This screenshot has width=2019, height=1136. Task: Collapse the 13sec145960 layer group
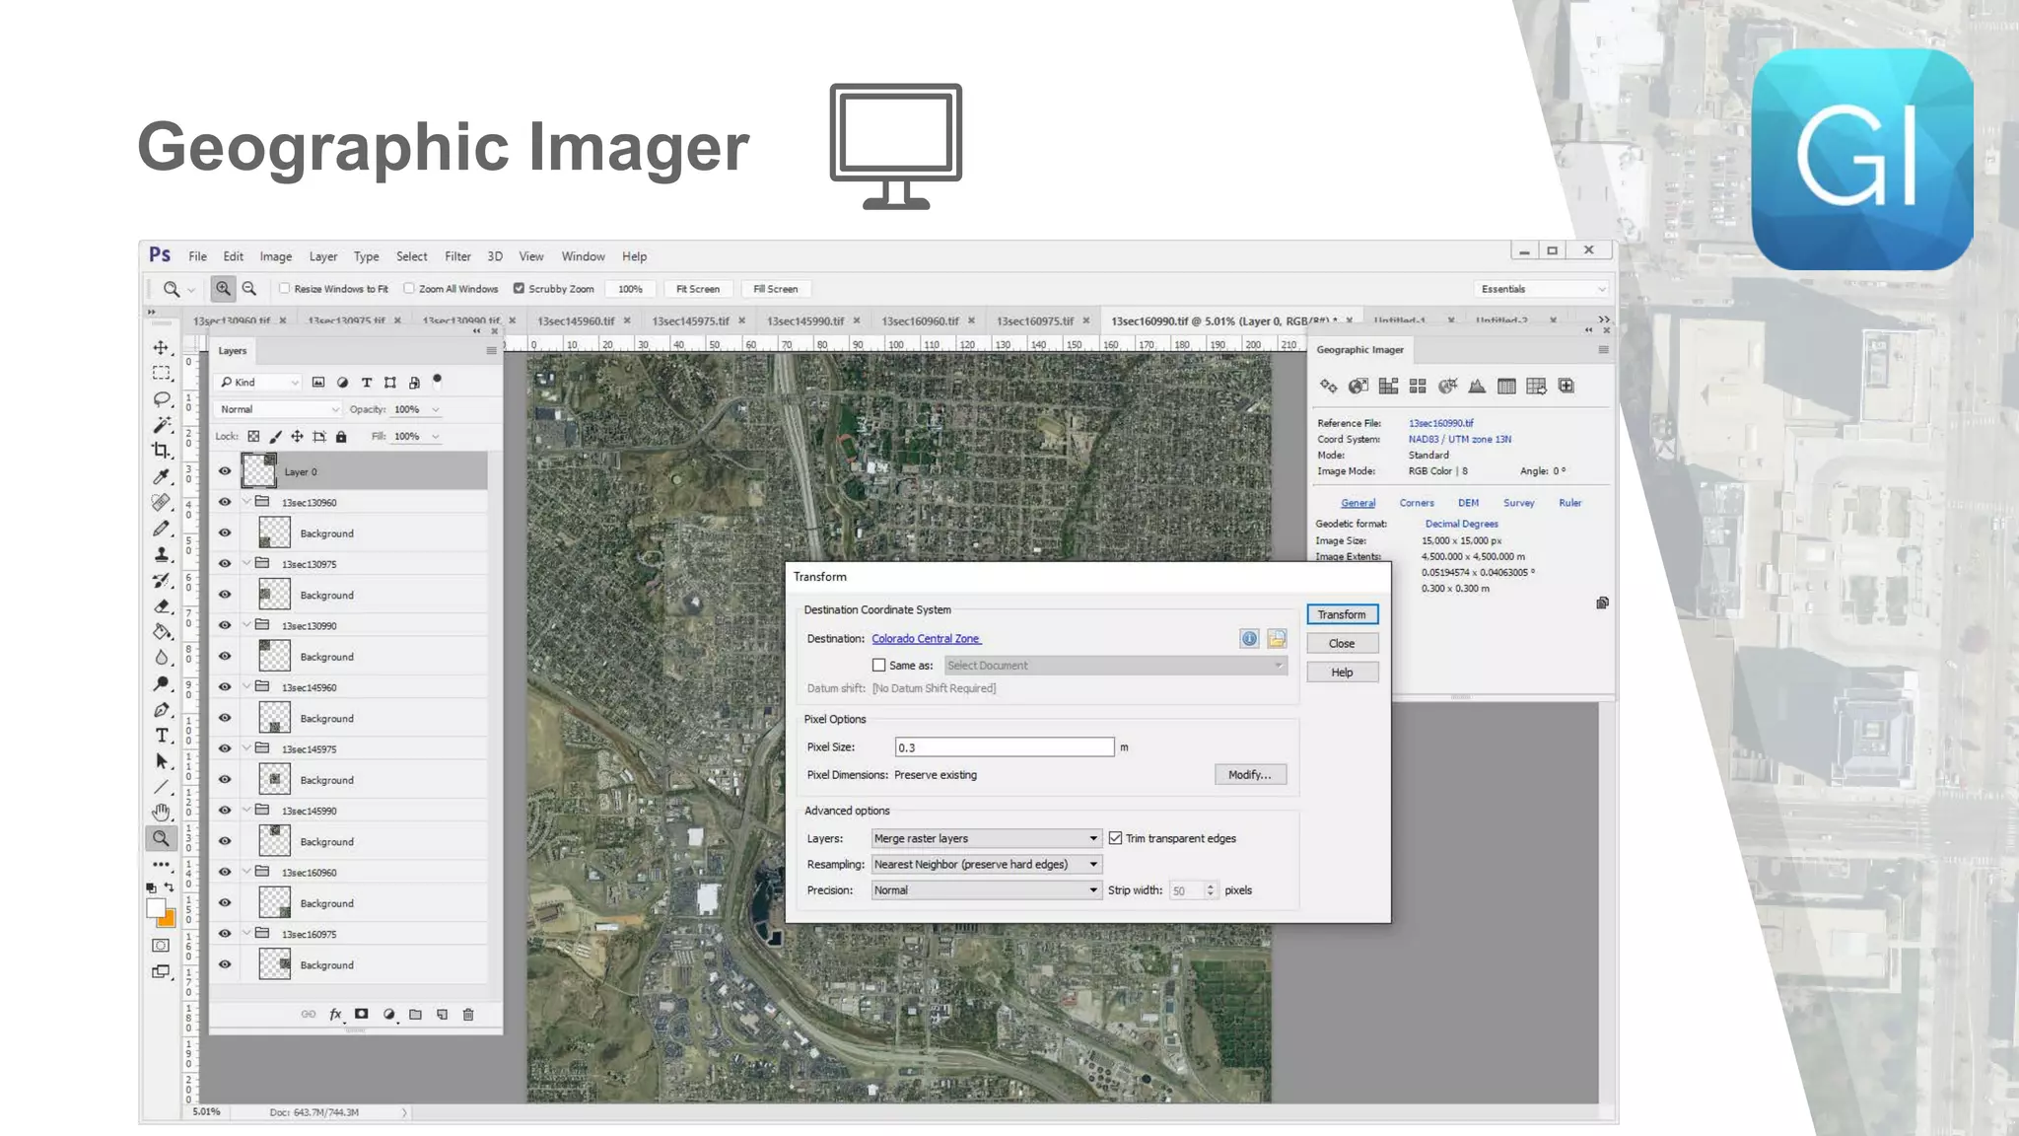246,686
